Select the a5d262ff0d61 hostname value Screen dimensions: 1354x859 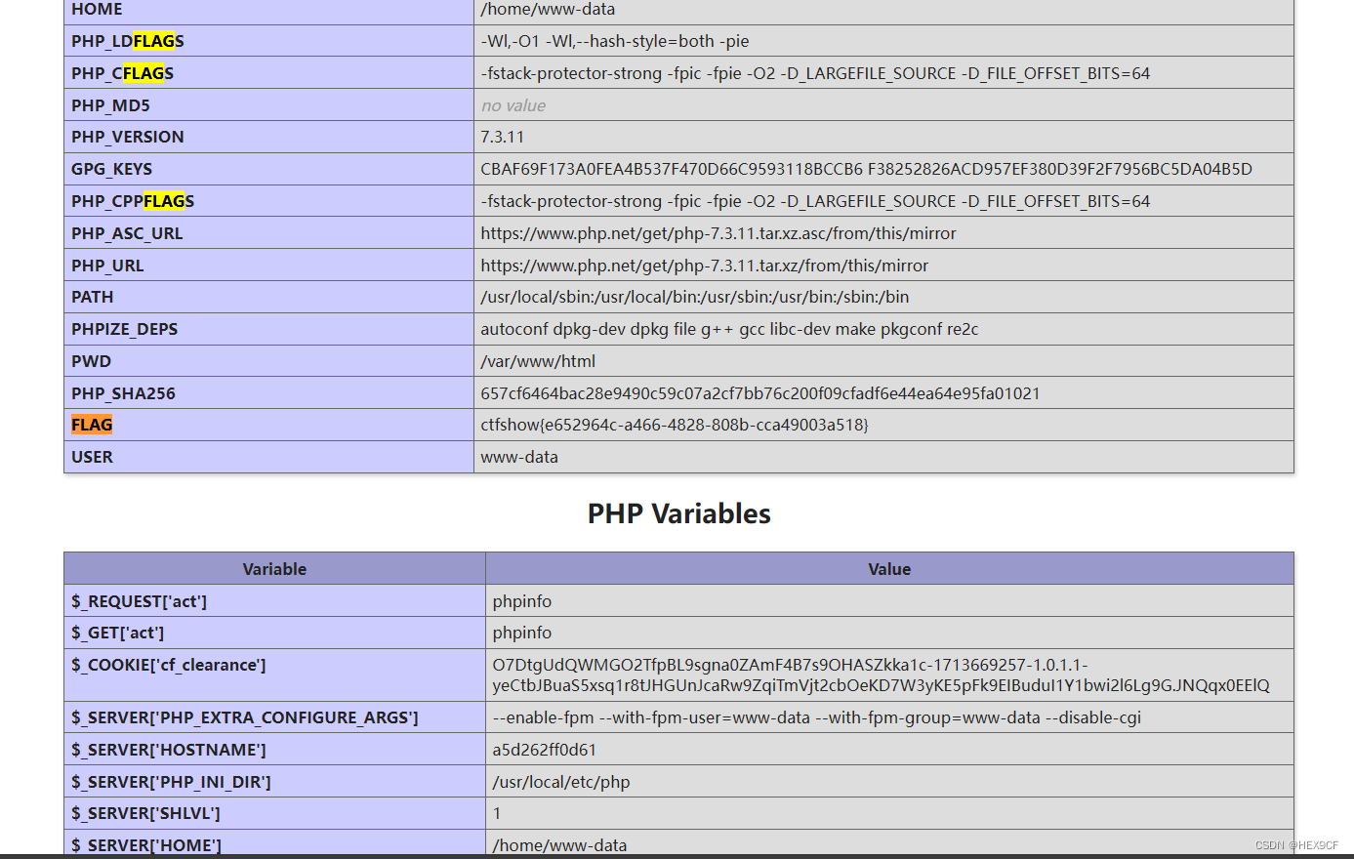pos(545,750)
